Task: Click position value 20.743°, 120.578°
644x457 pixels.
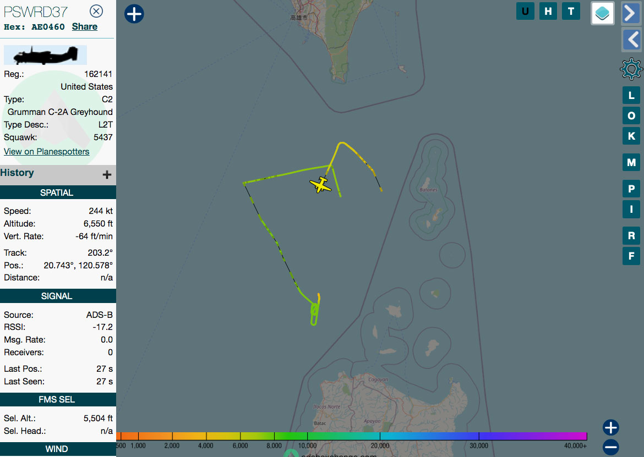Action: [x=78, y=266]
